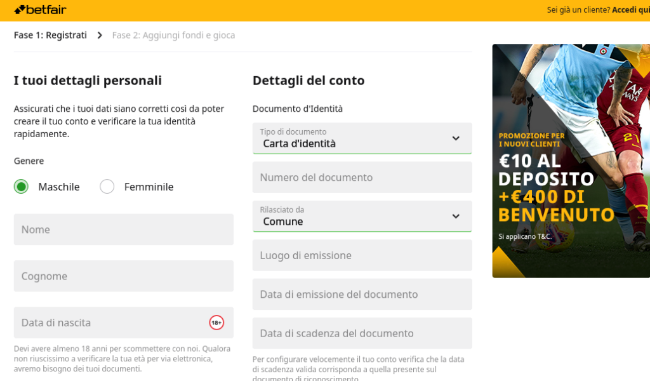The height and width of the screenshot is (381, 650).
Task: Select the Fase 2: Aggiungi fondi e gioca step
Action: 173,35
